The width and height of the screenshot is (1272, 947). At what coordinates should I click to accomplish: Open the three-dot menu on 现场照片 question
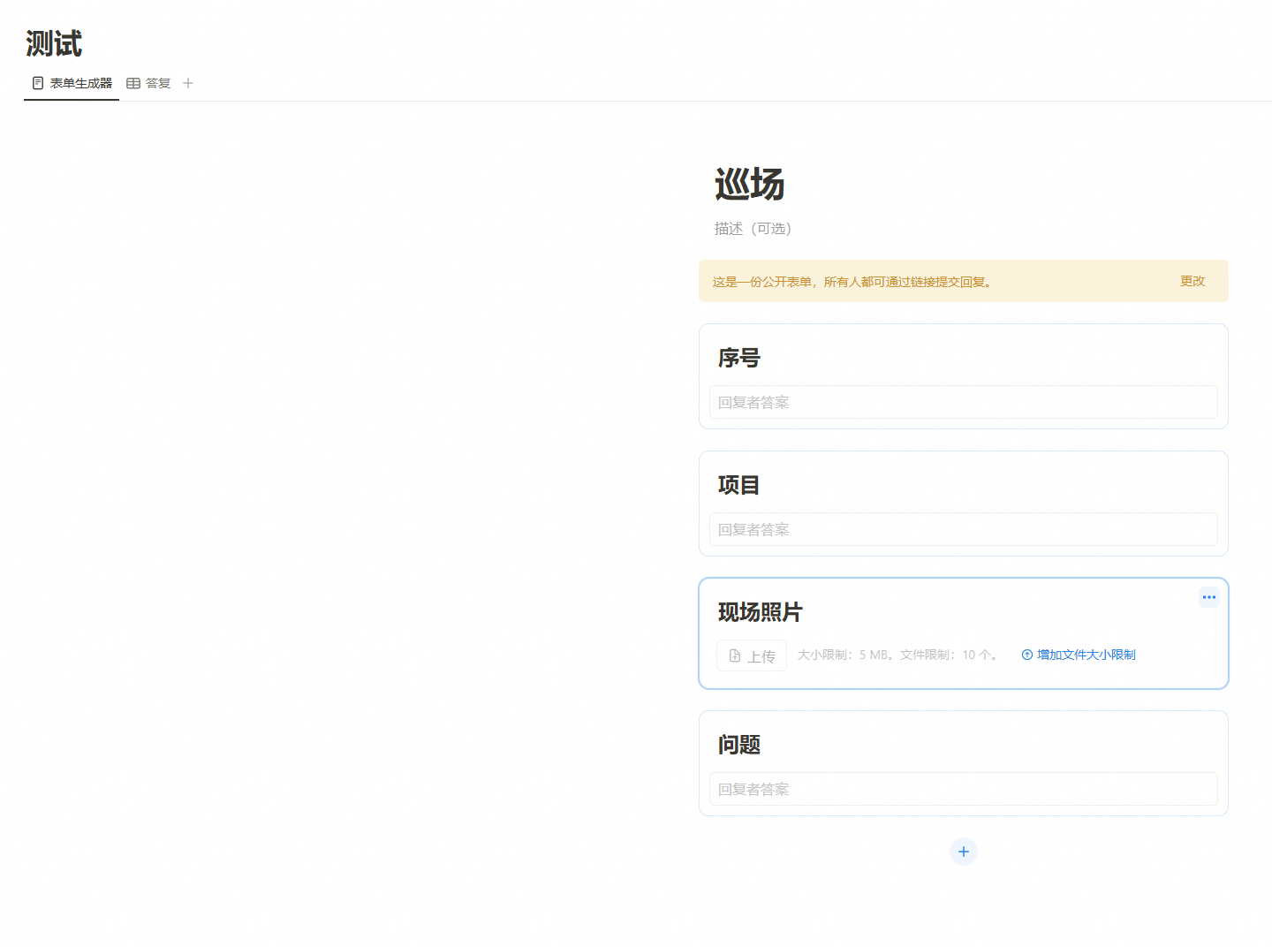point(1208,597)
